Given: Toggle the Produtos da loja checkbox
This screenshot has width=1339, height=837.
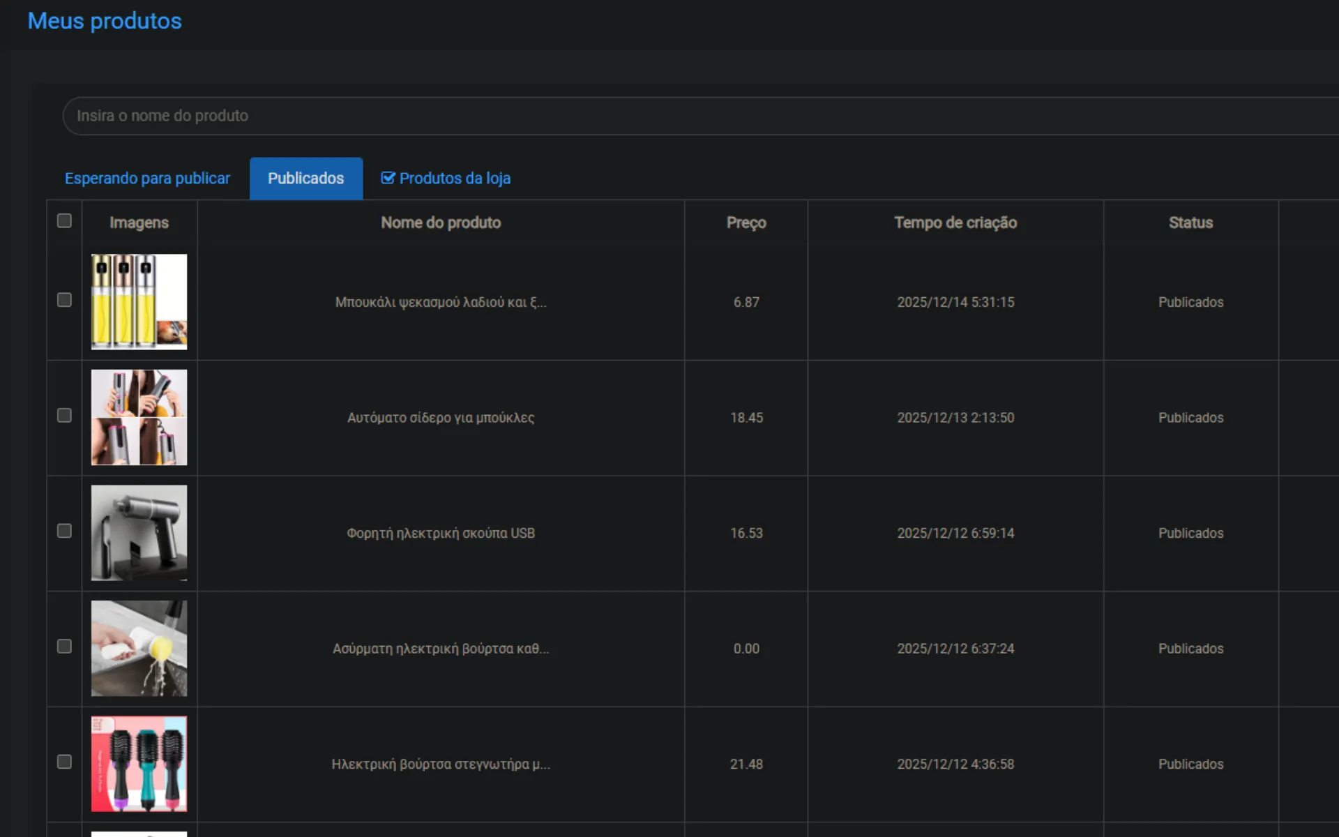Looking at the screenshot, I should pos(388,178).
